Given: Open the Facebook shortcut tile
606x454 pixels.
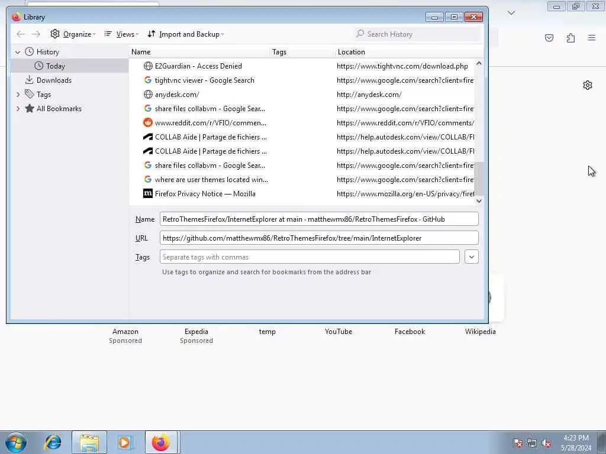Looking at the screenshot, I should coord(410,332).
